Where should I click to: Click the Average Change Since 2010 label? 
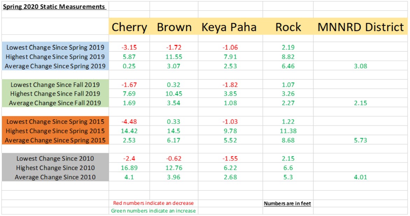[55, 177]
